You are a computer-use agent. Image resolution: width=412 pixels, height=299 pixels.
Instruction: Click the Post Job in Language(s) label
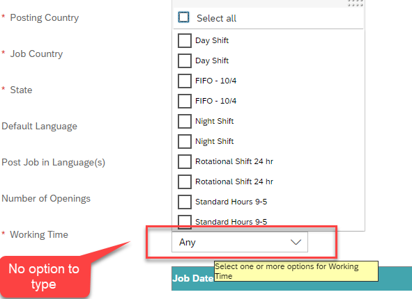[54, 163]
